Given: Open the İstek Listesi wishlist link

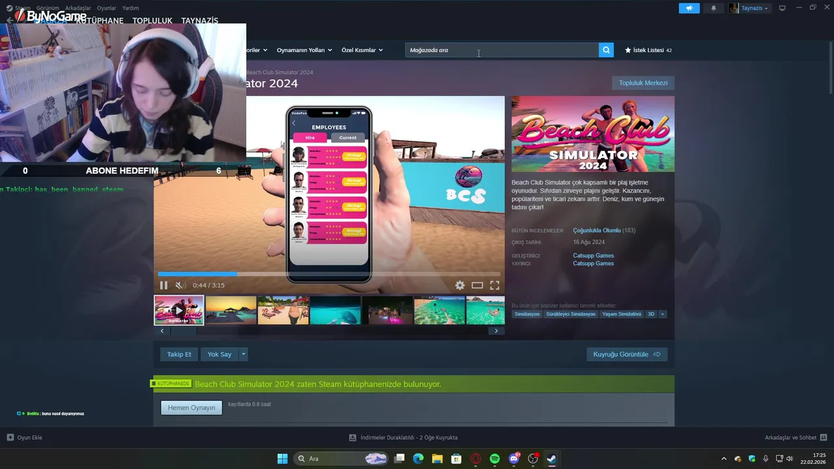Looking at the screenshot, I should click(x=648, y=50).
